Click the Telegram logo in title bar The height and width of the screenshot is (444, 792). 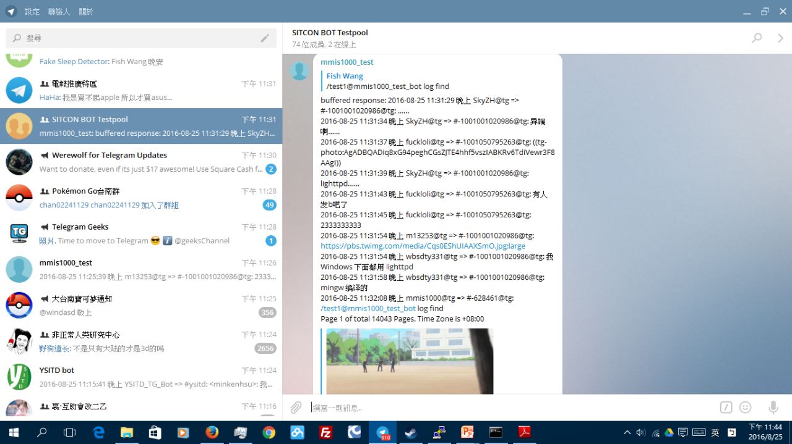click(x=11, y=11)
